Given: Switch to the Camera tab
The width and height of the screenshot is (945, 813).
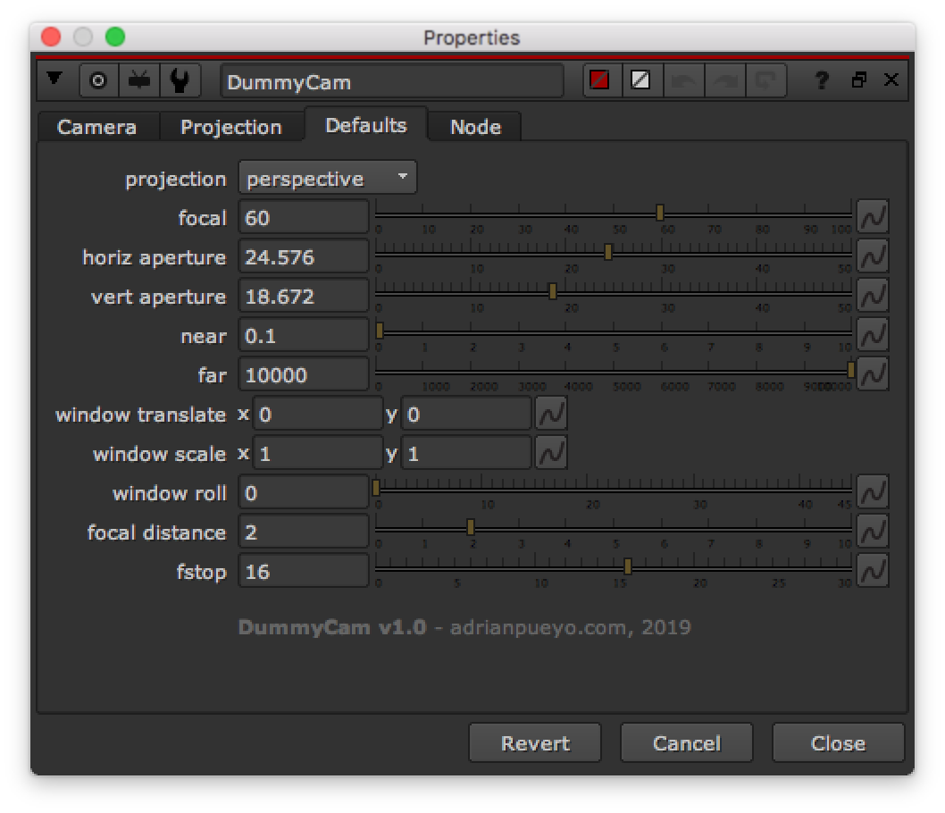Looking at the screenshot, I should coord(97,127).
